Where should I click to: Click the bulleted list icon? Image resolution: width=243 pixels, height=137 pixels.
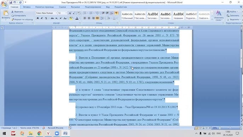86,13
